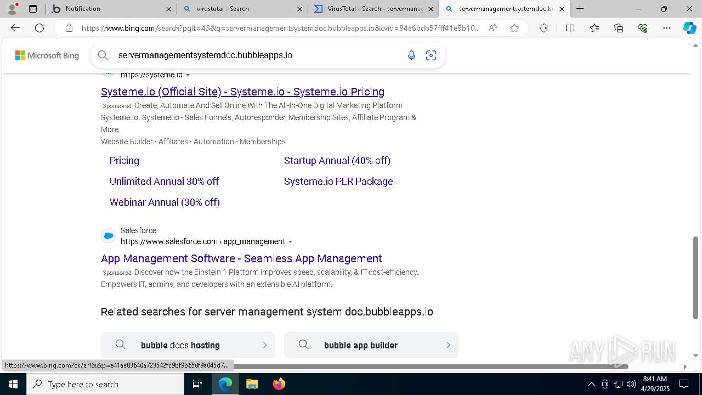This screenshot has height=395, width=702.
Task: Go back with the browser back arrow
Action: [15, 28]
